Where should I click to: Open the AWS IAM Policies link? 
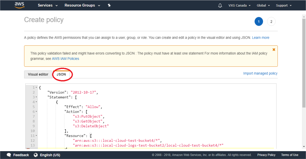65,59
